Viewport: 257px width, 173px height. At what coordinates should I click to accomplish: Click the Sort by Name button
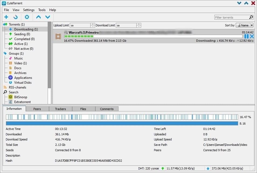click(243, 25)
